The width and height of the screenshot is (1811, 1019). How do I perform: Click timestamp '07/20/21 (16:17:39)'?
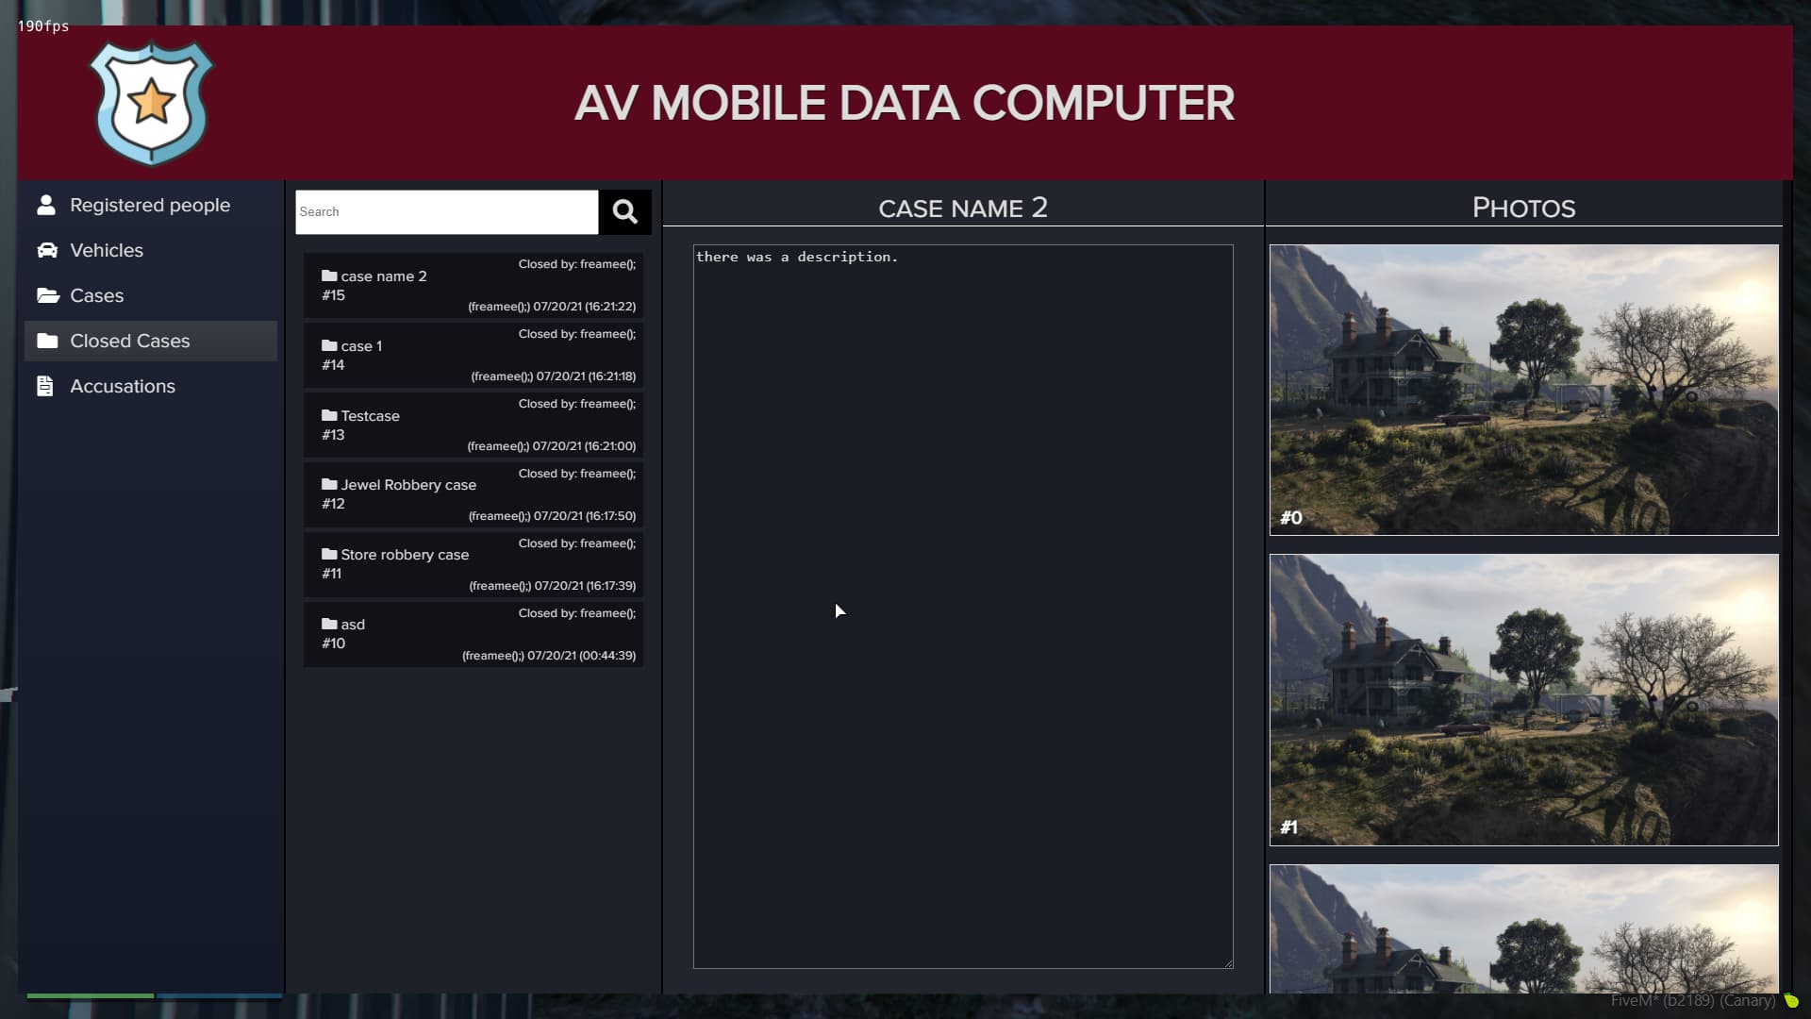[586, 586]
